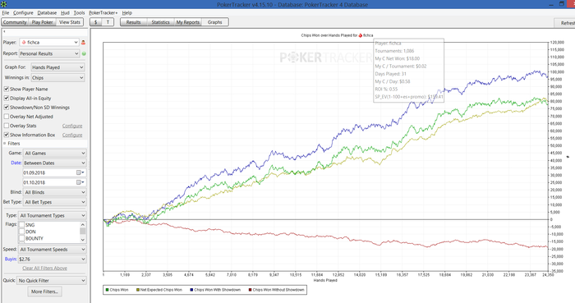Click Configure link next to Show Information Box
The height and width of the screenshot is (303, 575).
[x=72, y=135]
